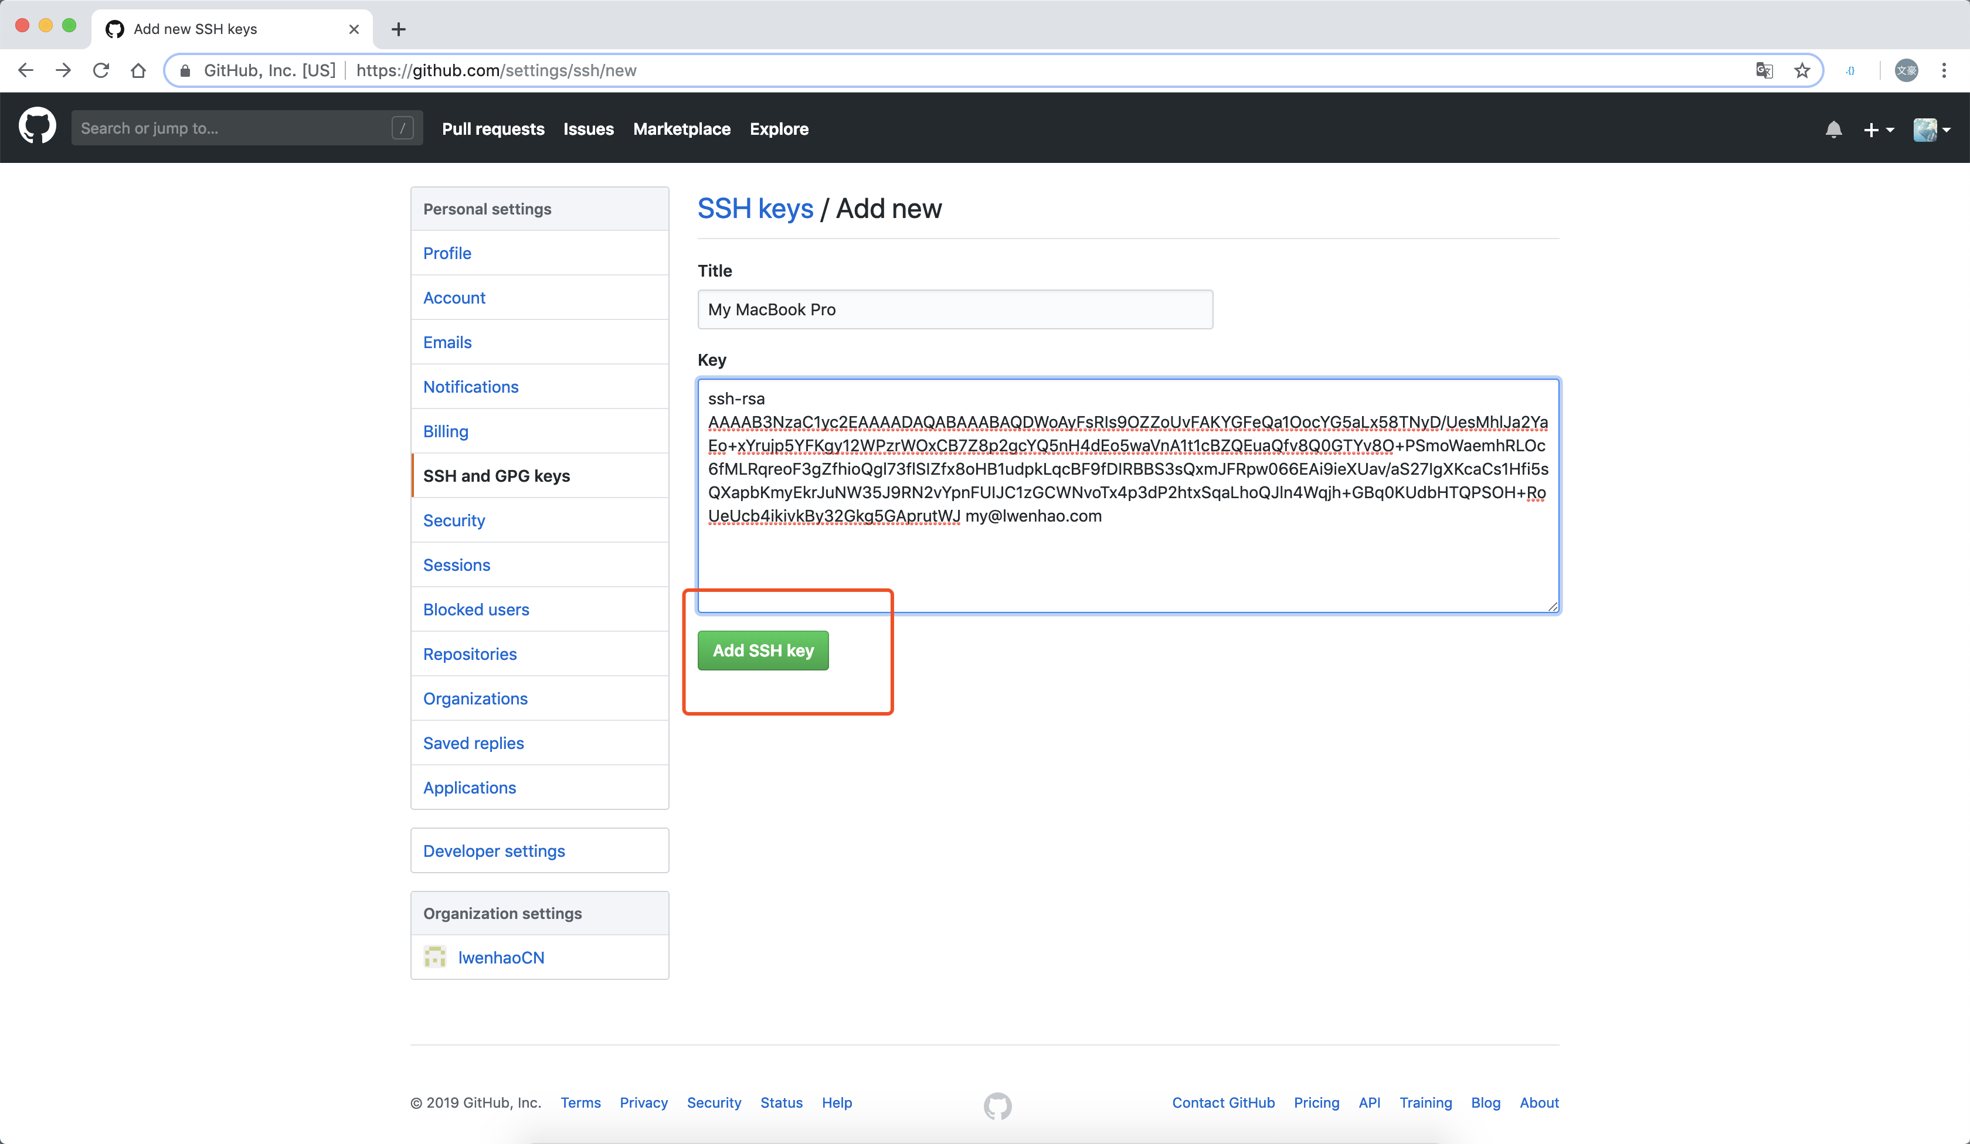
Task: Click the browser forward arrow
Action: [63, 70]
